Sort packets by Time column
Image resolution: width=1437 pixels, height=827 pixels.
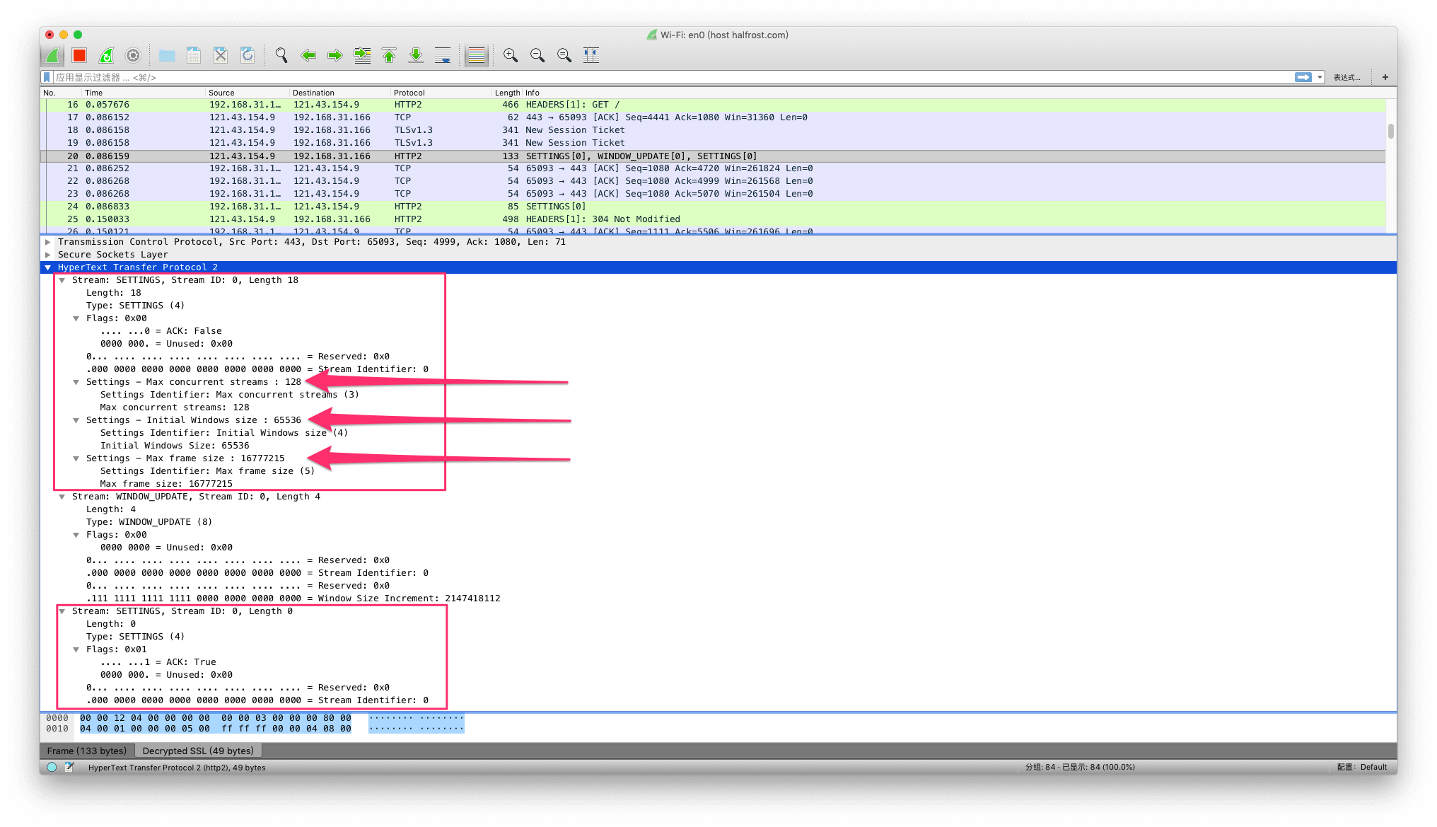click(144, 93)
